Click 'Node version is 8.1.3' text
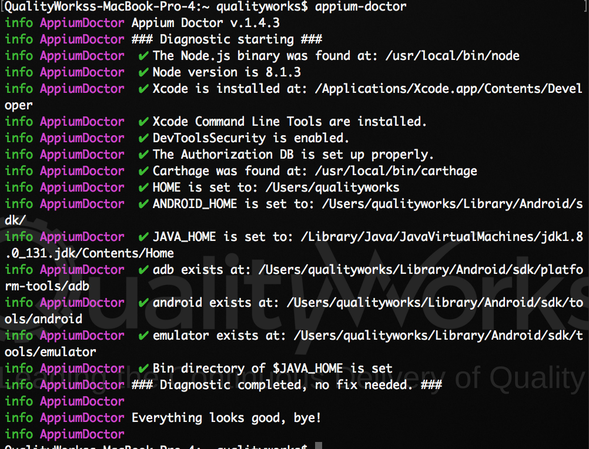Screen dimensions: 589x449 point(226,72)
